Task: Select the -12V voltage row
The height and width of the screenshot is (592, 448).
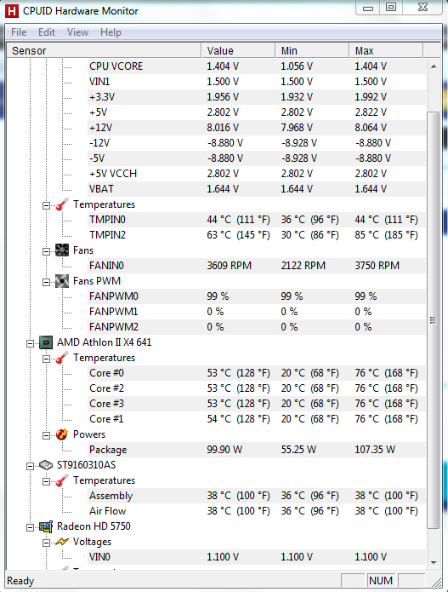Action: 257,143
